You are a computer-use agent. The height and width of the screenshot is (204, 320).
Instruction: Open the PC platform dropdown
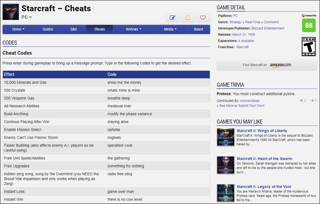pyautogui.click(x=27, y=17)
